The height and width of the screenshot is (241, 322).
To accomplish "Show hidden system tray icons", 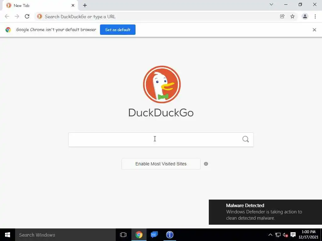I will (270, 235).
